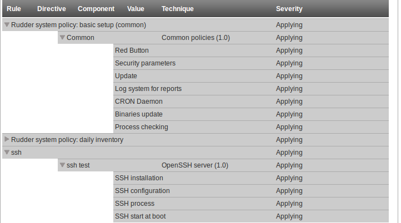The image size is (401, 223).
Task: Sort by Component column header
Action: click(96, 9)
